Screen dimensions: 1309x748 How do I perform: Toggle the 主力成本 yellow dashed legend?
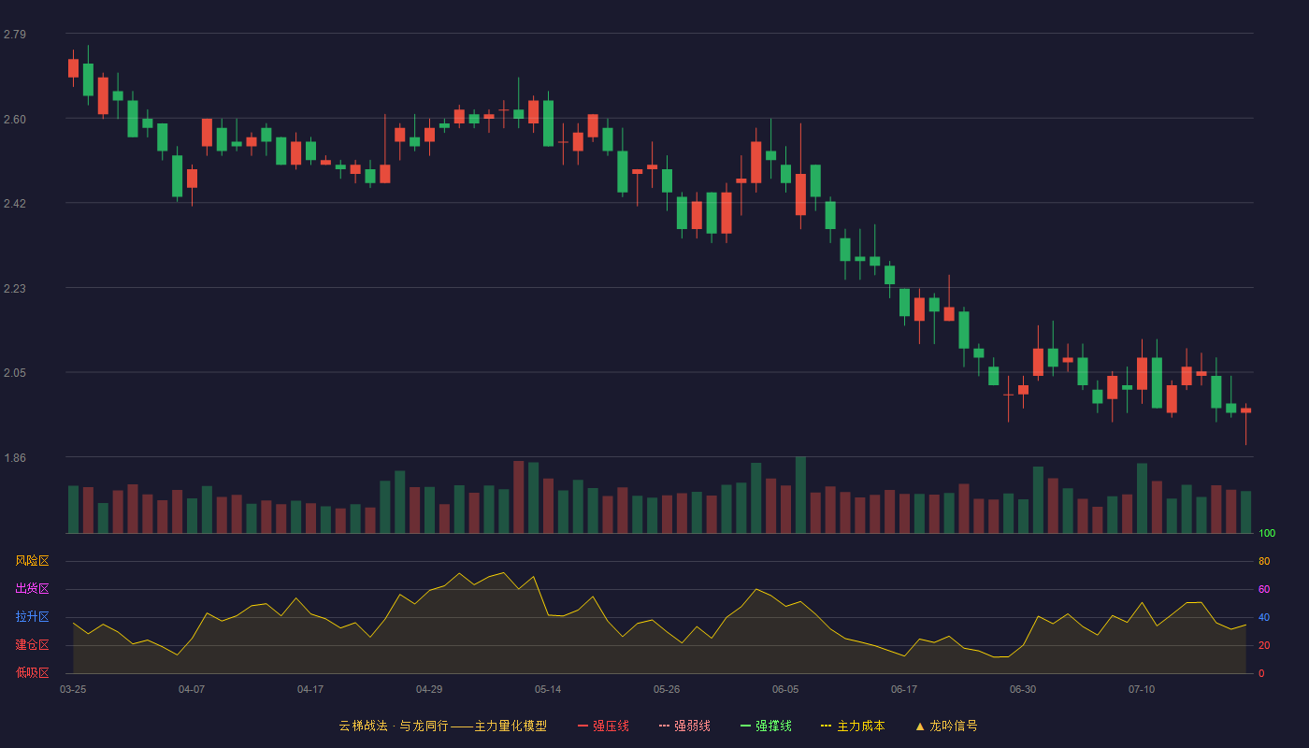(x=853, y=726)
